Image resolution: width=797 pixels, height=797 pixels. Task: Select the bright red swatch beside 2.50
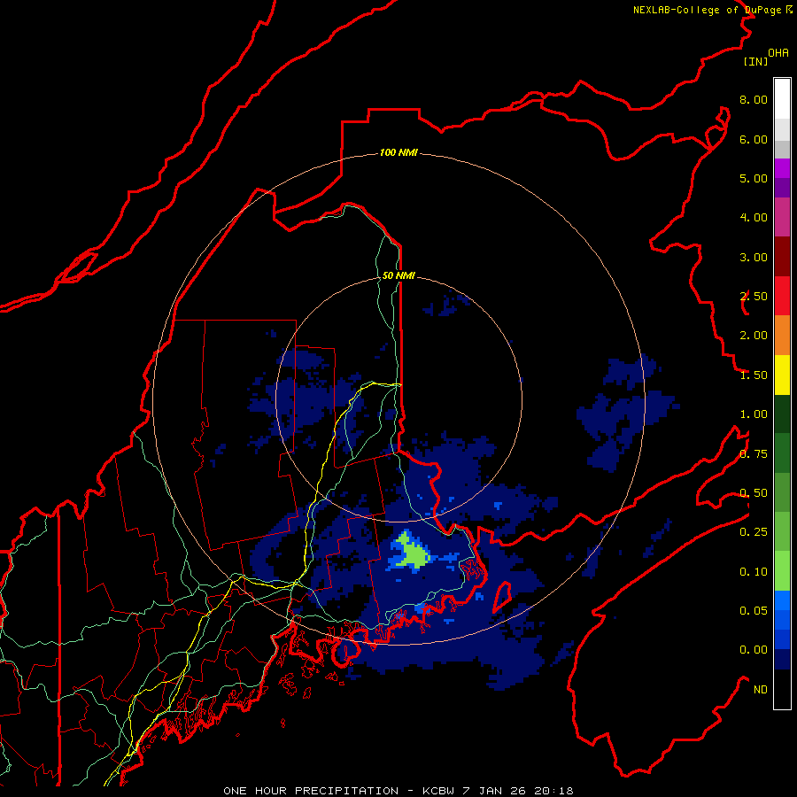(x=782, y=296)
